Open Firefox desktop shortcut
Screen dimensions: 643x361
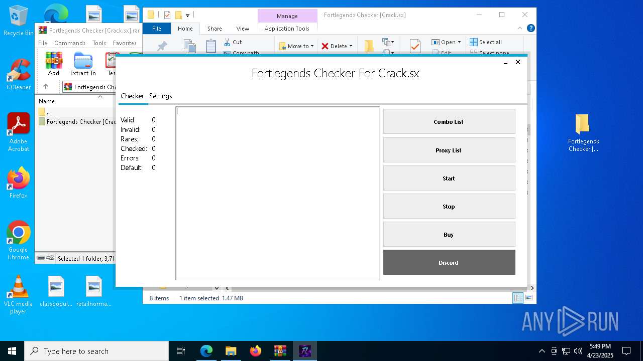(x=19, y=183)
